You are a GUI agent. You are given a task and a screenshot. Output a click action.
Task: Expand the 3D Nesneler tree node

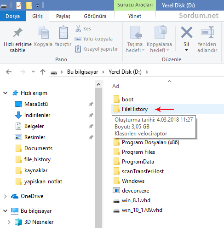click(x=9, y=222)
